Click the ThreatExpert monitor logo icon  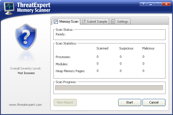pyautogui.click(x=9, y=8)
